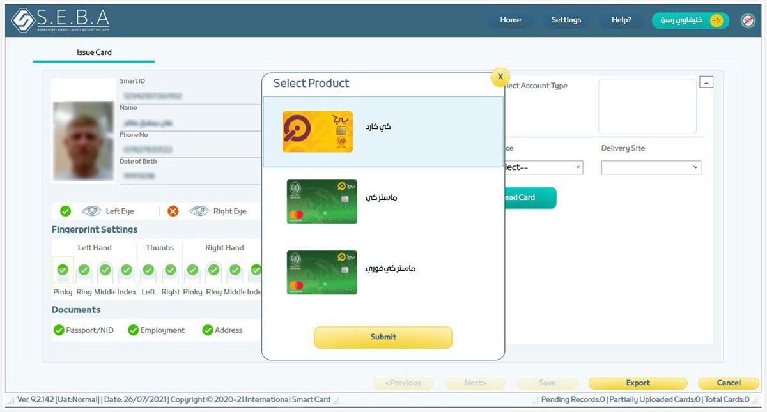
Task: Toggle the Passport/NID document check
Action: click(59, 330)
